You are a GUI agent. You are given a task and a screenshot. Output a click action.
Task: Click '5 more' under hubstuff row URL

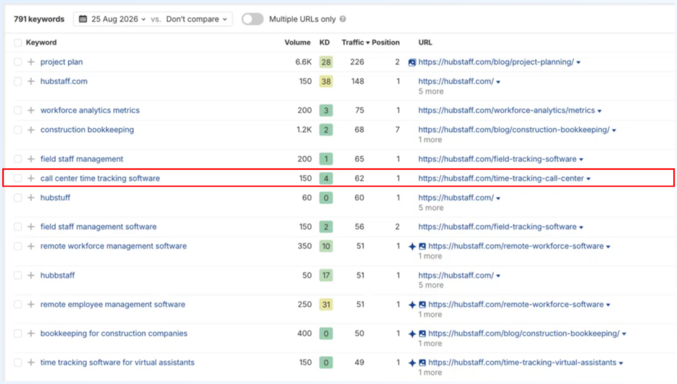(430, 208)
